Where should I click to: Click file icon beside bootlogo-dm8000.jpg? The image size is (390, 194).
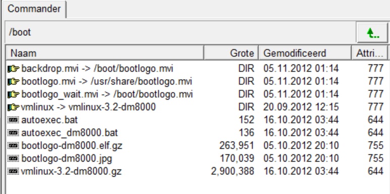click(13, 159)
